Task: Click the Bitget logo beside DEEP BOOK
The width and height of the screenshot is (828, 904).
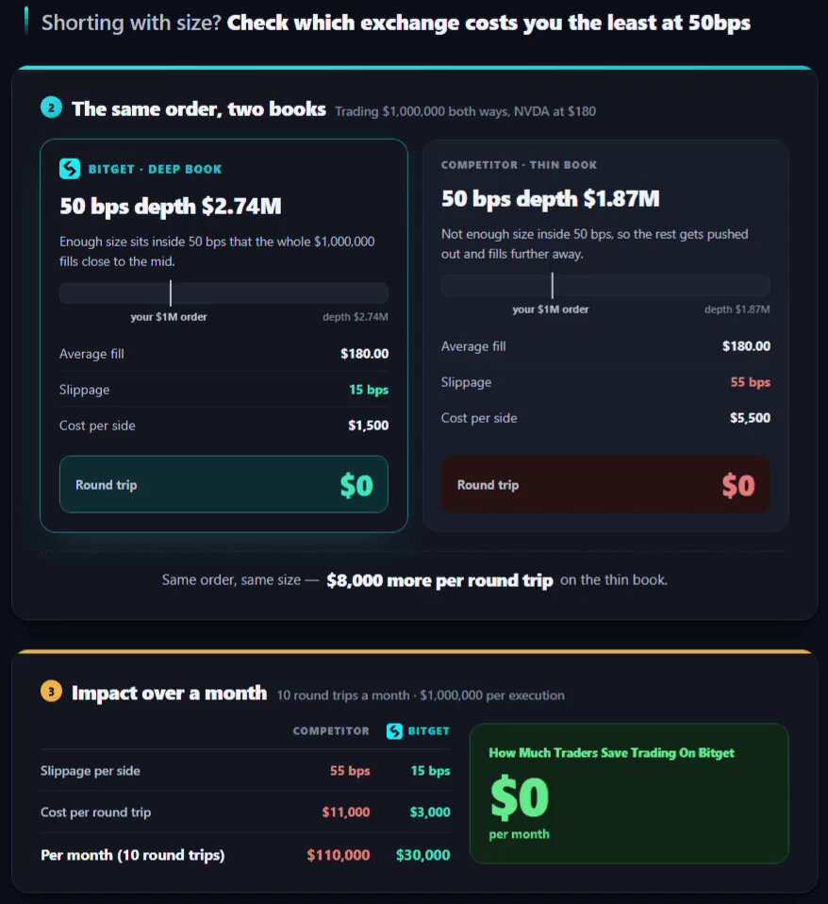Action: click(x=70, y=169)
